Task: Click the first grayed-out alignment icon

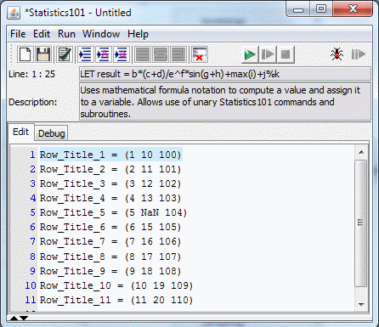Action: [143, 54]
